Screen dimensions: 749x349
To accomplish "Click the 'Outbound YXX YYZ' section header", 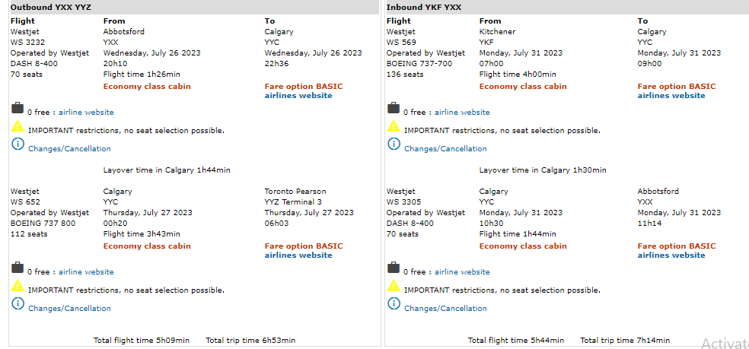I will [x=50, y=7].
